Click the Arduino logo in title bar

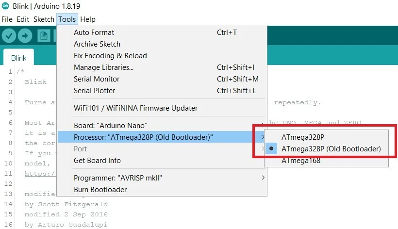5,5
